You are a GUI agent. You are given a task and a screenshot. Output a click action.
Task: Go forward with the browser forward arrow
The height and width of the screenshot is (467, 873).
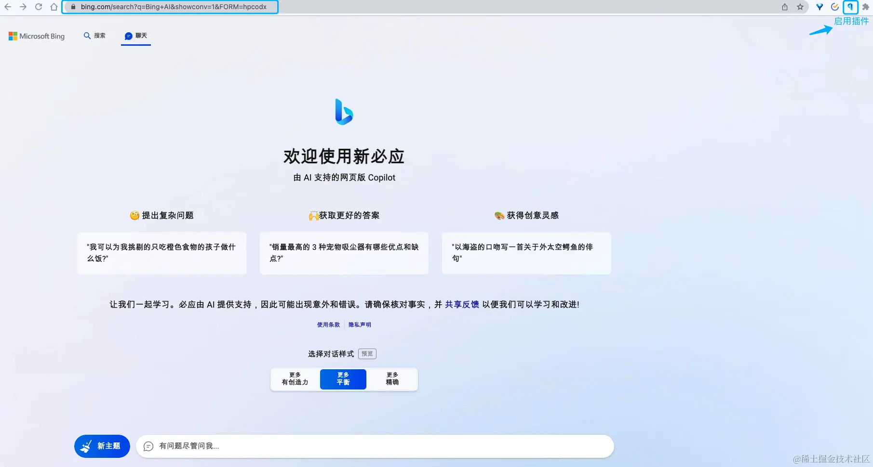(23, 7)
